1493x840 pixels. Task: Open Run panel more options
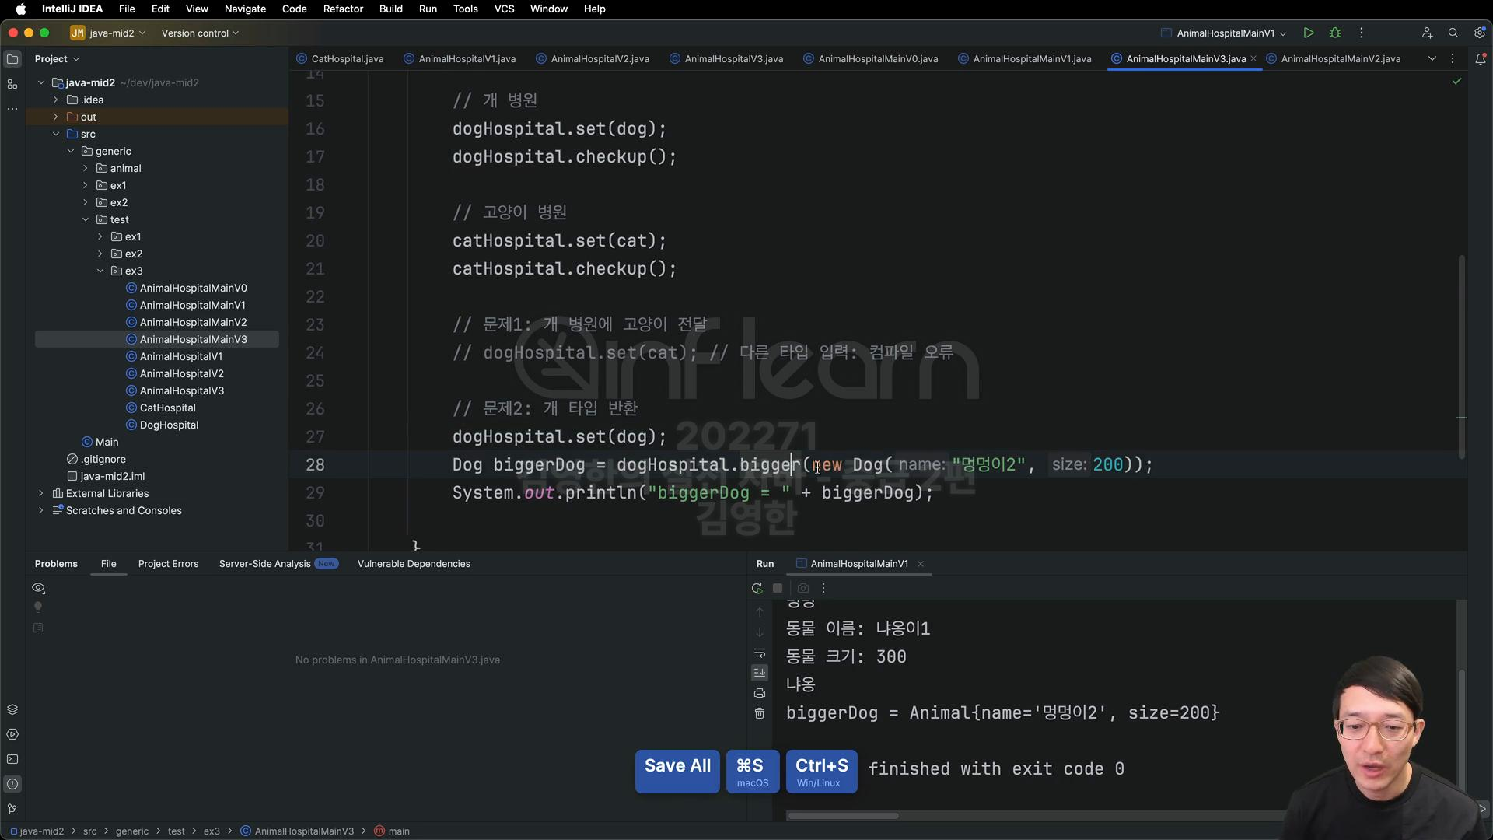click(823, 588)
